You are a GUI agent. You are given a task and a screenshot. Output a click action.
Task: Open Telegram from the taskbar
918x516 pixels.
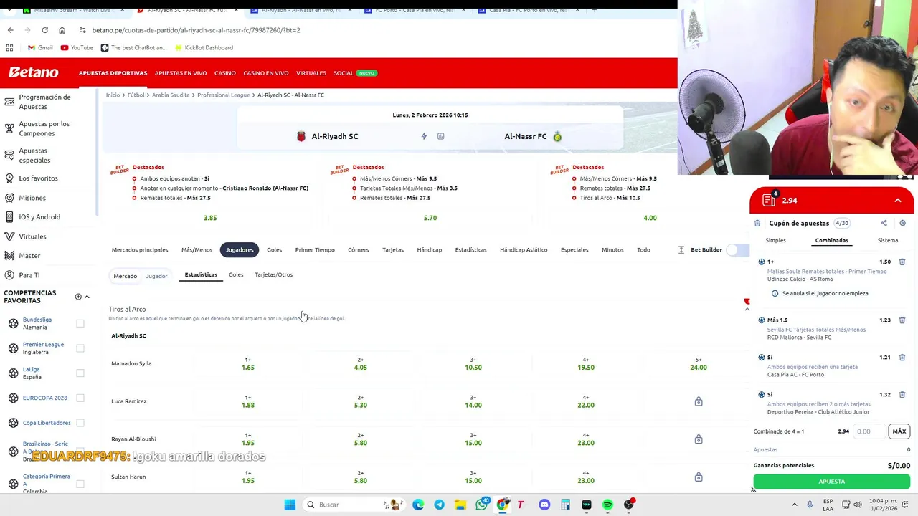tap(439, 505)
